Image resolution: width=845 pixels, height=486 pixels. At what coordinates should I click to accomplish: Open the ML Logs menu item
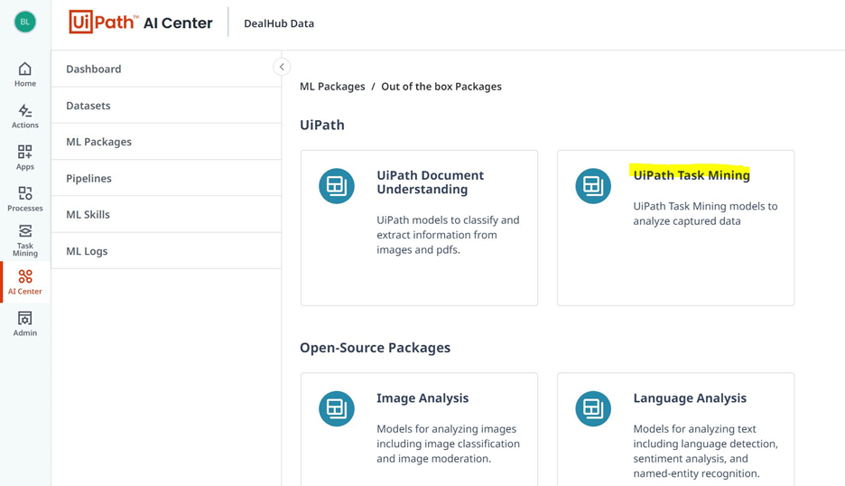[x=166, y=251]
